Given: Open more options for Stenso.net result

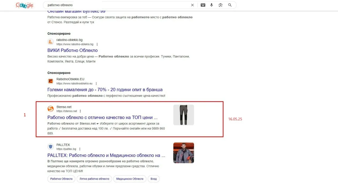Looking at the screenshot, I should 80,111.
